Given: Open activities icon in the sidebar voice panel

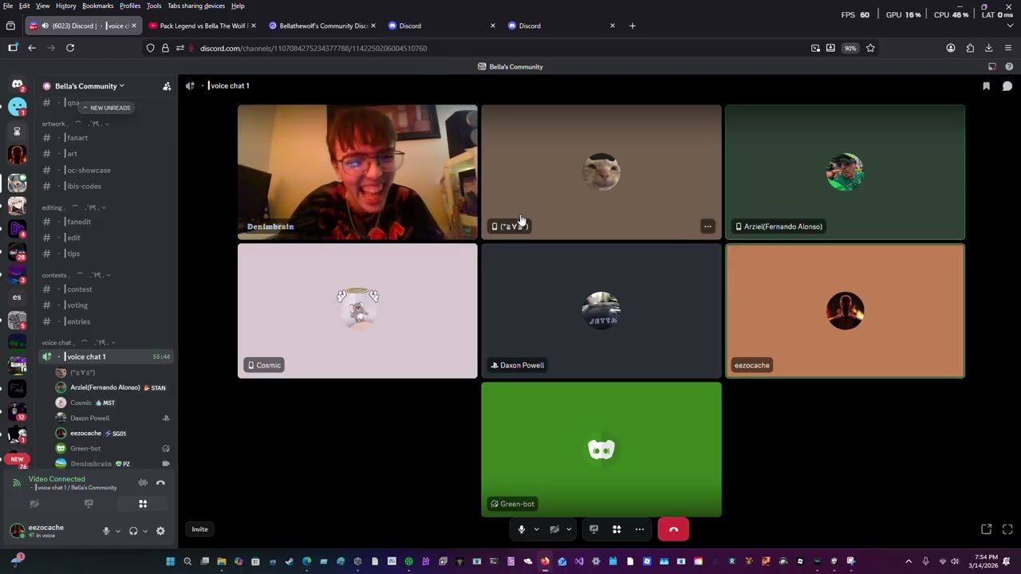Looking at the screenshot, I should pos(143,504).
